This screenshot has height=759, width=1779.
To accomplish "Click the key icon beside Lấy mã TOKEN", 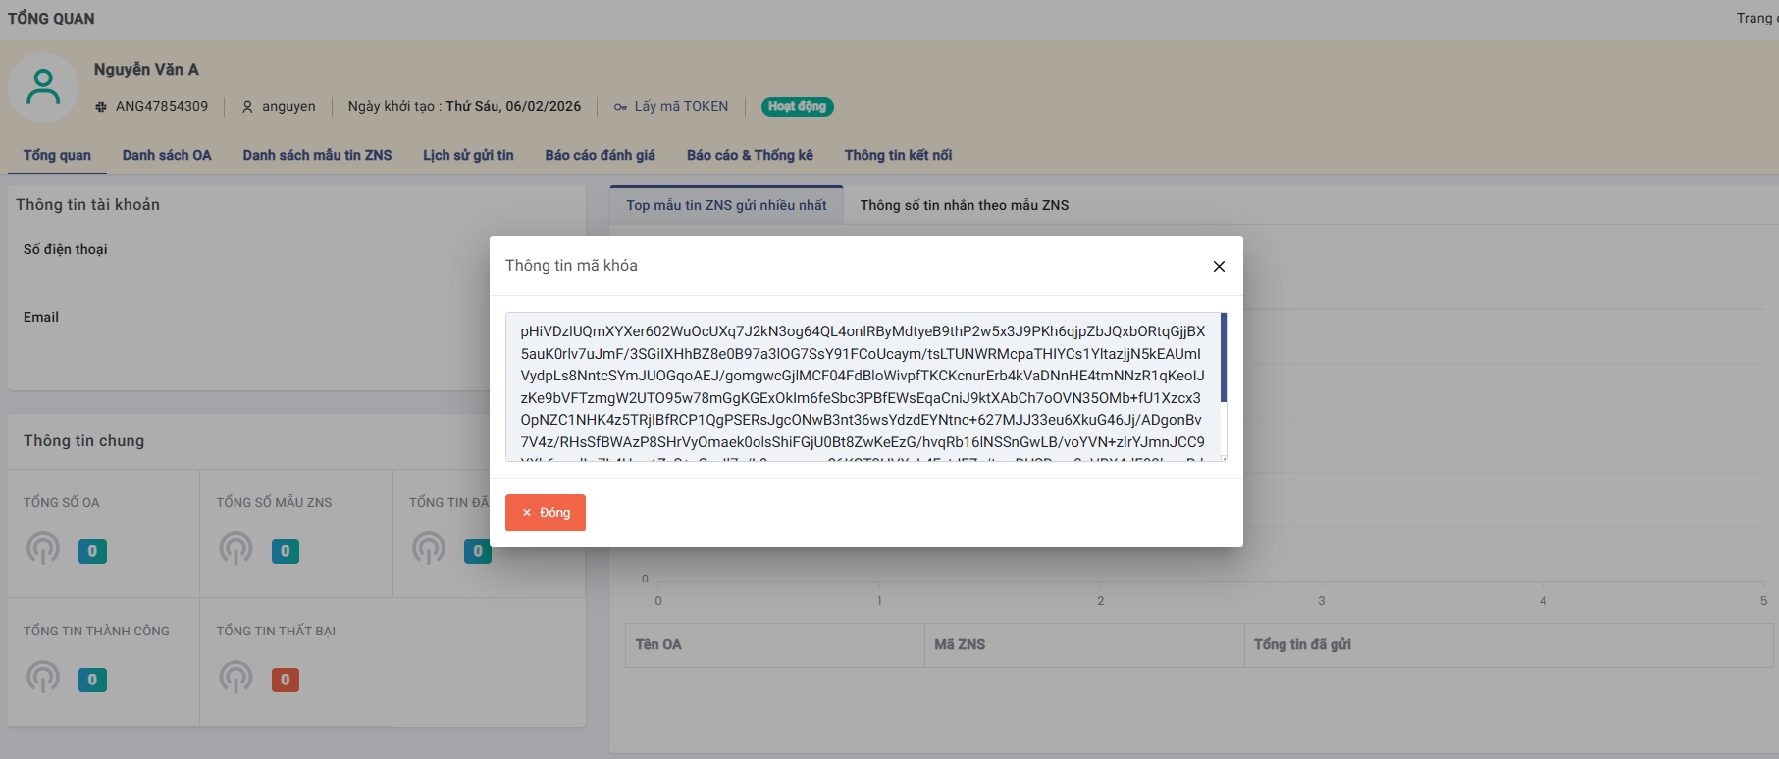I will pos(620,107).
